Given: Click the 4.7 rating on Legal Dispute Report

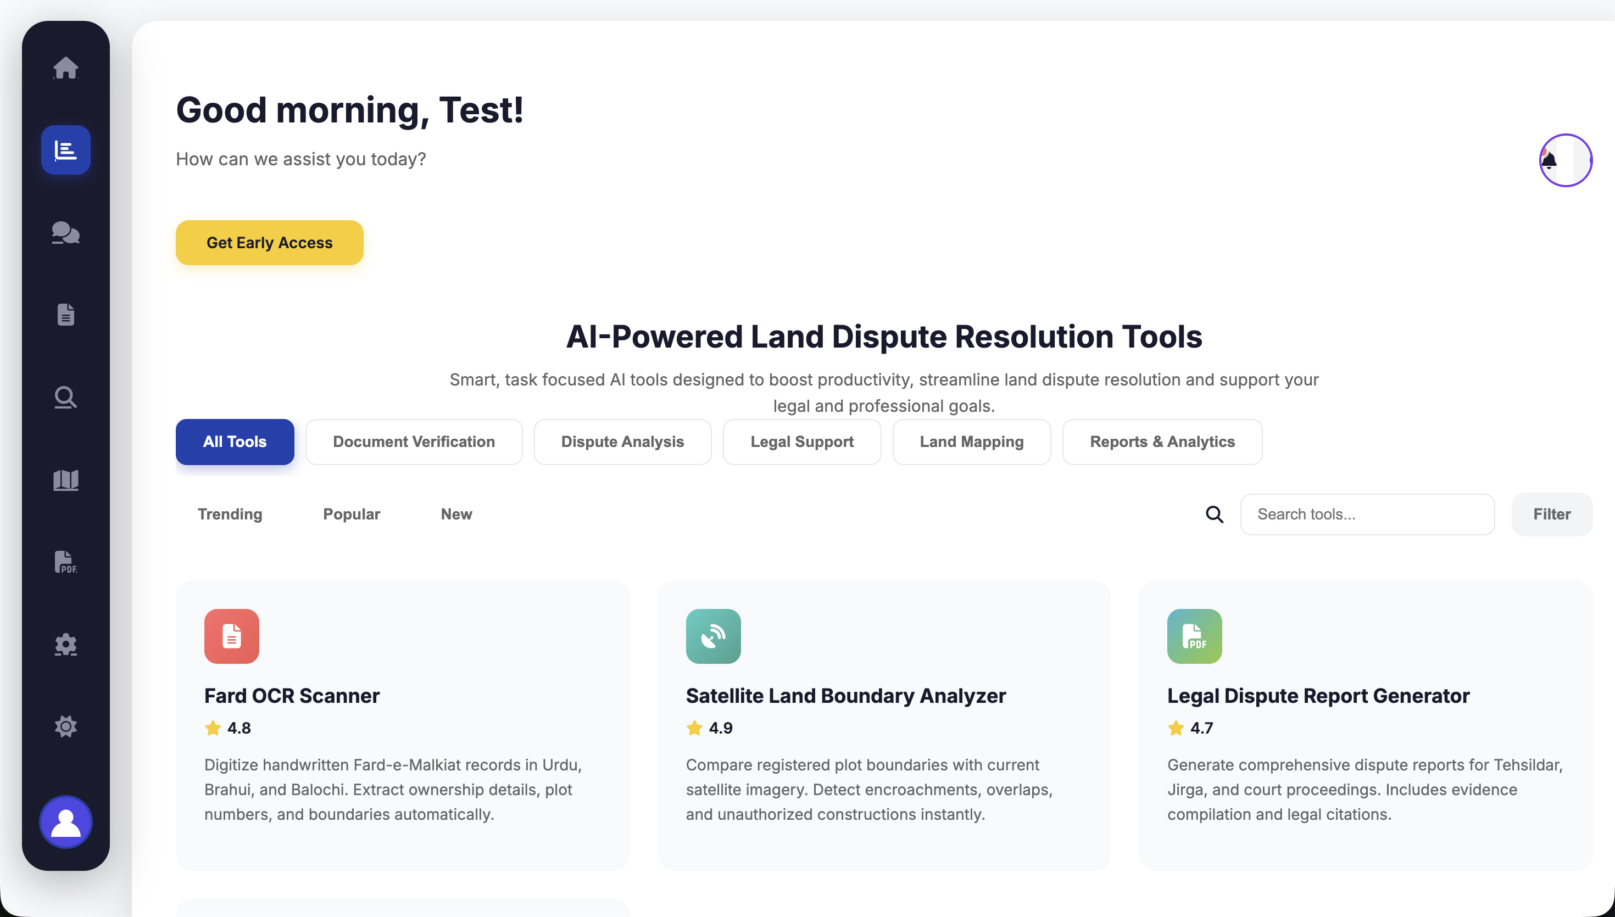Looking at the screenshot, I should 1190,729.
